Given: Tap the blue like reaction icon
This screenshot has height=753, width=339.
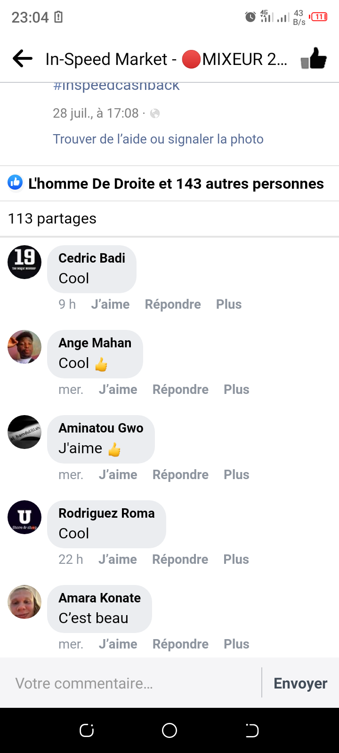Looking at the screenshot, I should click(x=15, y=183).
